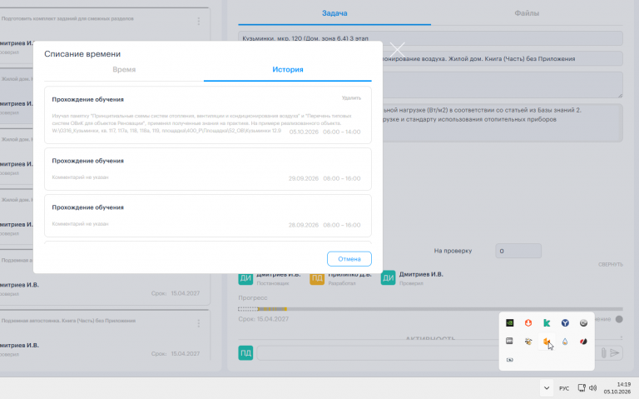The height and width of the screenshot is (399, 639).
Task: Open the Задача tab in the task panel
Action: click(x=334, y=13)
